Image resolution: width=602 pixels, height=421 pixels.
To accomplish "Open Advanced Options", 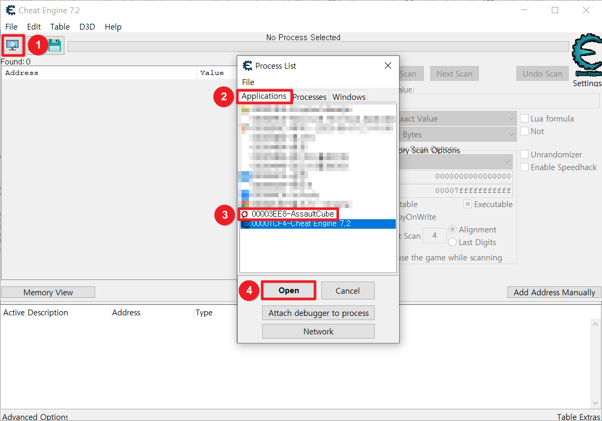I will [35, 417].
